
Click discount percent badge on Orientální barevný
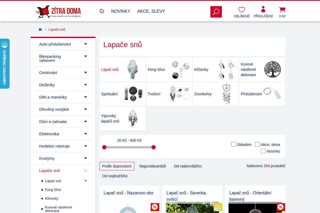click(281, 207)
